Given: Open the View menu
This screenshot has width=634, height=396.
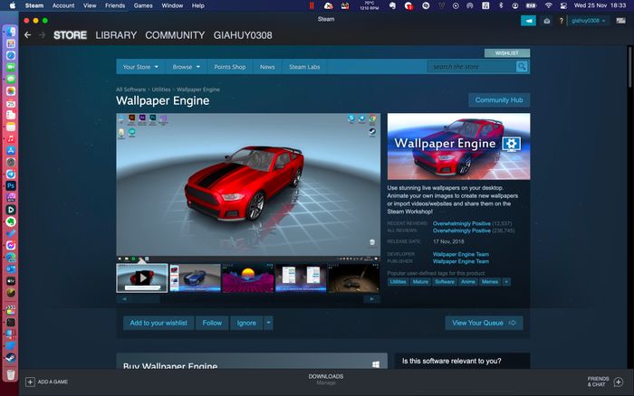Looking at the screenshot, I should pos(90,5).
